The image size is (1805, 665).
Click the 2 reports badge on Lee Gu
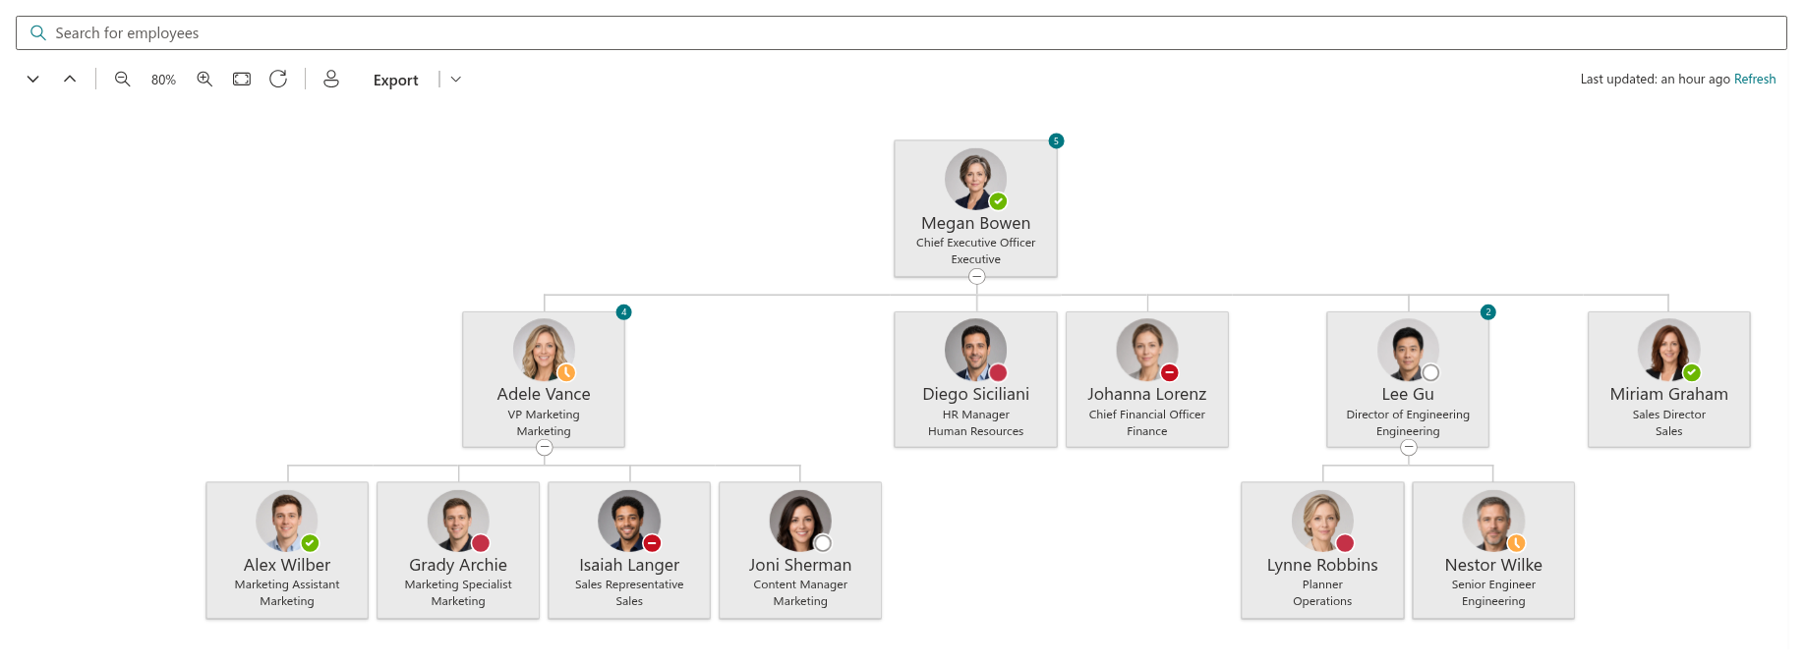(x=1487, y=312)
